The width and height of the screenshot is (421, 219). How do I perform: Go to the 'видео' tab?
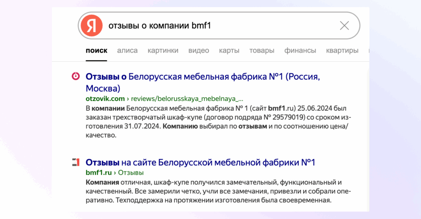pos(199,50)
